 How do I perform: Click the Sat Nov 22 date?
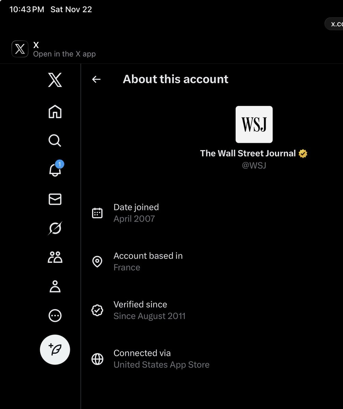71,10
